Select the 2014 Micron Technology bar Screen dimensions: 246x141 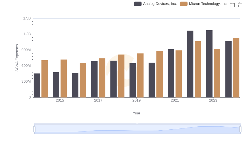45,79
